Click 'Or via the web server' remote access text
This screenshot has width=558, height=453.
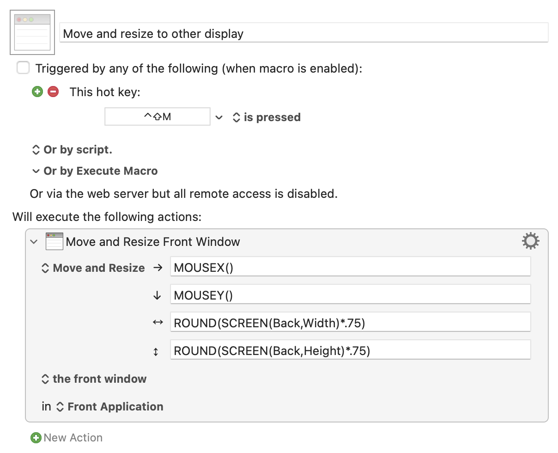tap(184, 193)
